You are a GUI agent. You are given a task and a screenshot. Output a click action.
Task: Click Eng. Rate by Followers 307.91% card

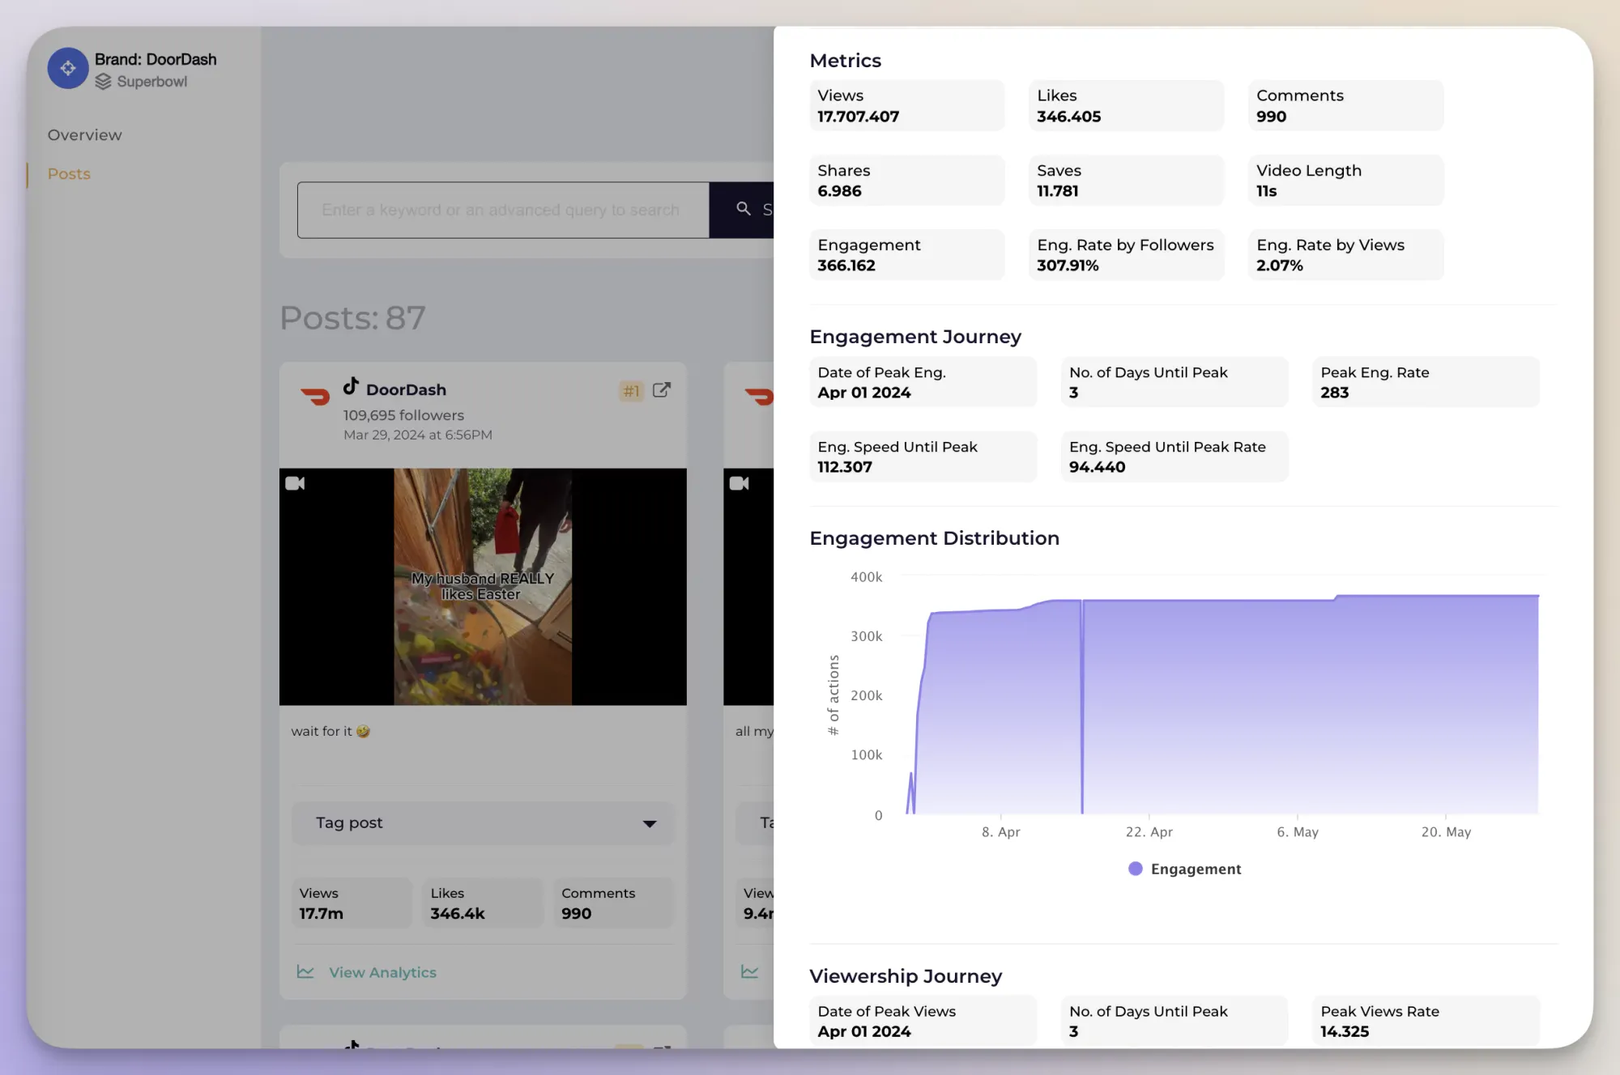pyautogui.click(x=1126, y=255)
